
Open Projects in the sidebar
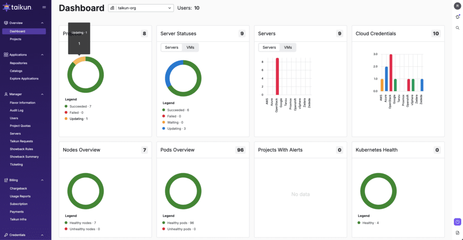16,39
